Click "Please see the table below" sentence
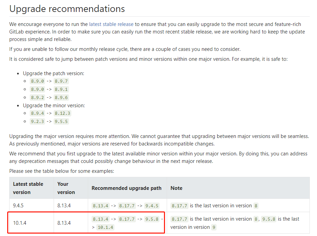The width and height of the screenshot is (317, 236). pos(61,171)
